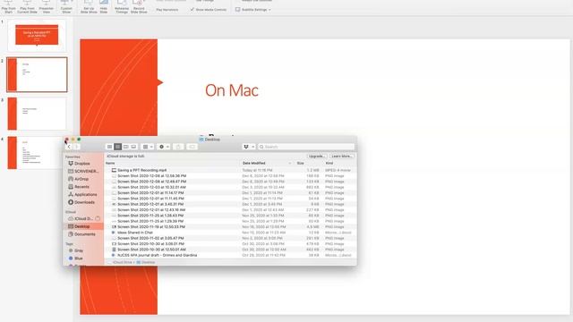The image size is (573, 322).
Task: Sort by Kind column header
Action: point(329,163)
